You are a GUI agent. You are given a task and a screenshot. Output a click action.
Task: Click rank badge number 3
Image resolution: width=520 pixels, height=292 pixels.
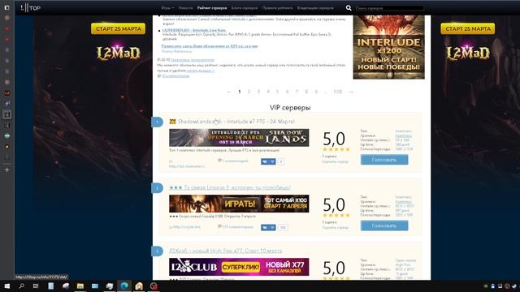[157, 251]
